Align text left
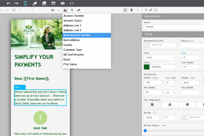Image resolution: width=204 pixels, height=136 pixels. coord(152,105)
